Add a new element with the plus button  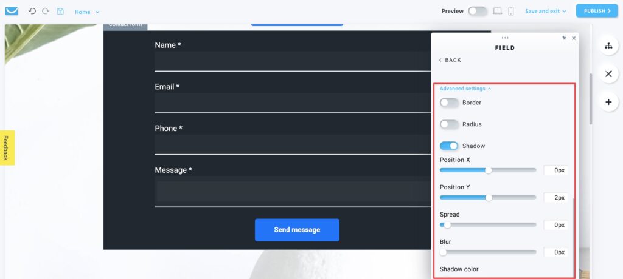[608, 102]
